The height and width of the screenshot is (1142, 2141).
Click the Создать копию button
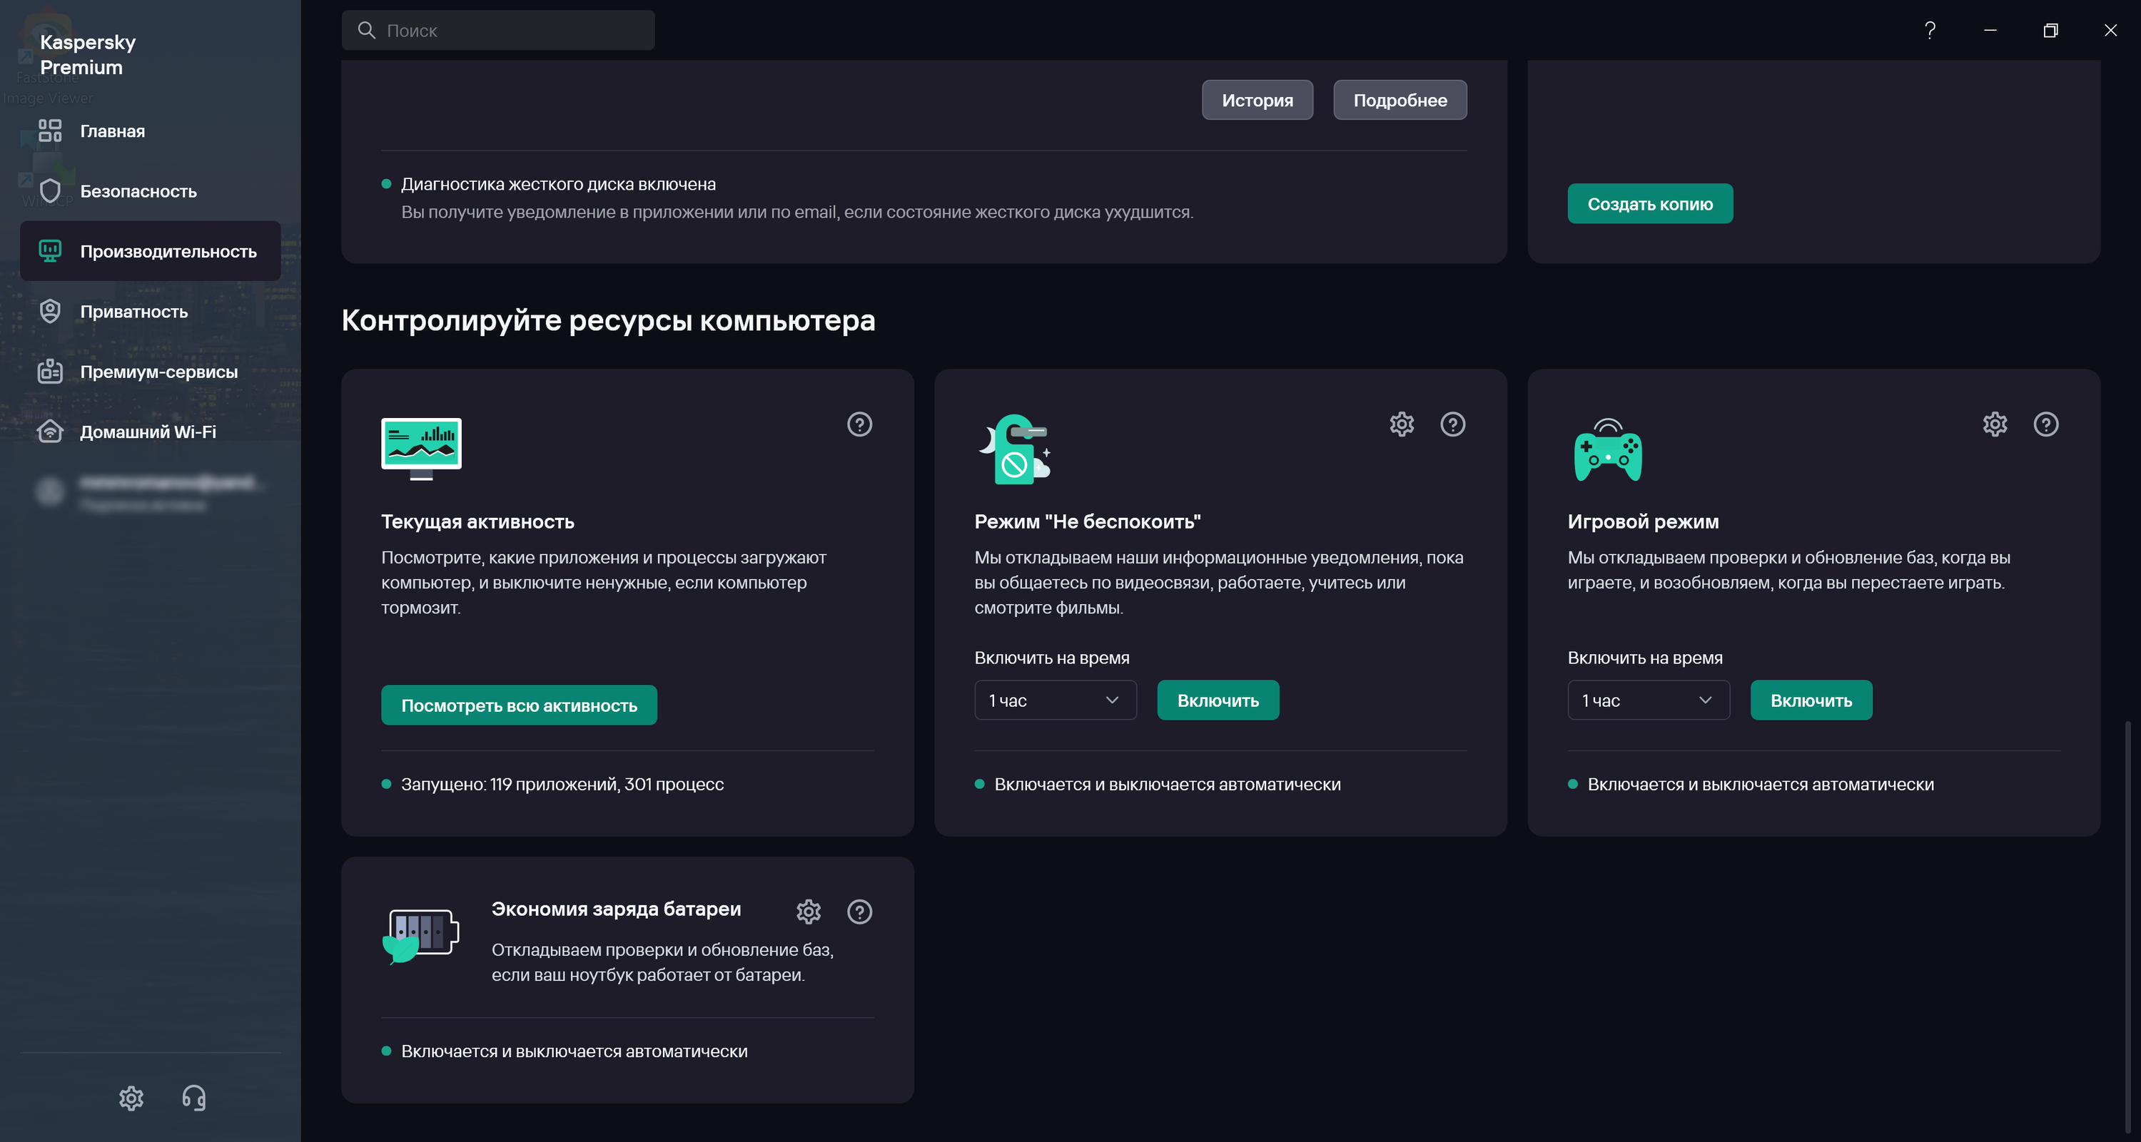coord(1649,203)
